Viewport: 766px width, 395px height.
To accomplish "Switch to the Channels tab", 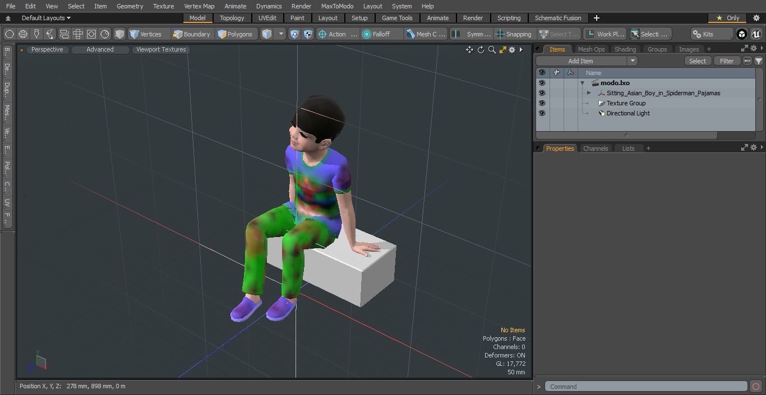I will click(596, 148).
